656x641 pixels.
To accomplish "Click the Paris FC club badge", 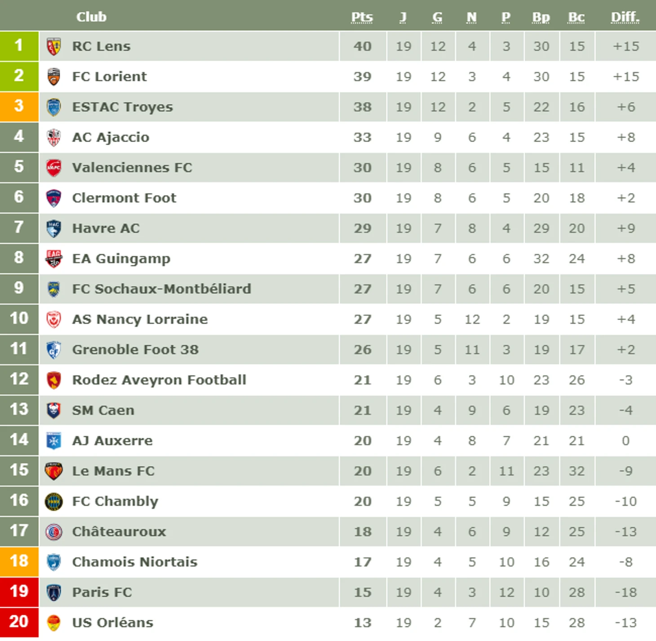I will pos(53,592).
